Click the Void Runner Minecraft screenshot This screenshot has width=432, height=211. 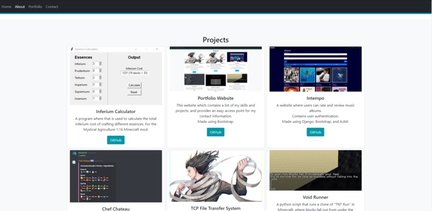pos(315,170)
